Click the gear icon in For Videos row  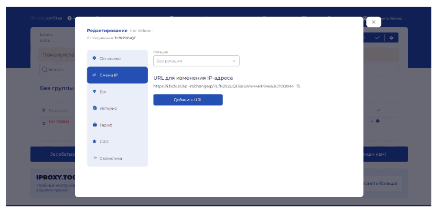(377, 121)
